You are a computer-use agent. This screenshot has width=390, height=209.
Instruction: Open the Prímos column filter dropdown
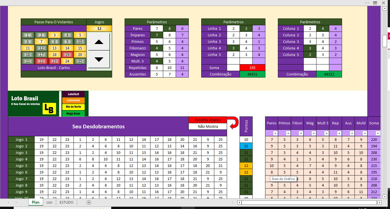pos(288,133)
